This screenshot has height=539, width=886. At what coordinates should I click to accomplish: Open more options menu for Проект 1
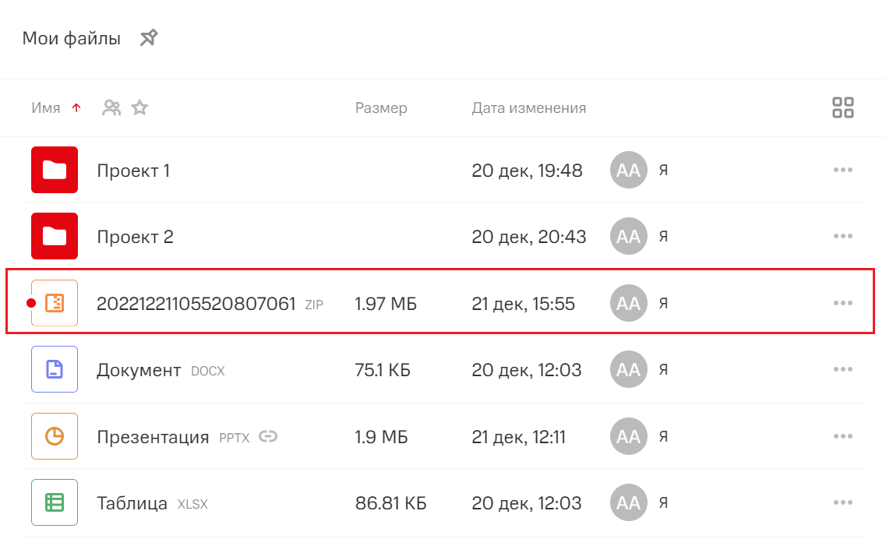(843, 171)
